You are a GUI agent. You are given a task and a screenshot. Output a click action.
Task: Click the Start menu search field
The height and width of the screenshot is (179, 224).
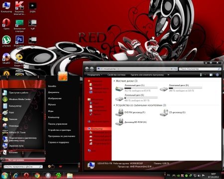point(23,167)
